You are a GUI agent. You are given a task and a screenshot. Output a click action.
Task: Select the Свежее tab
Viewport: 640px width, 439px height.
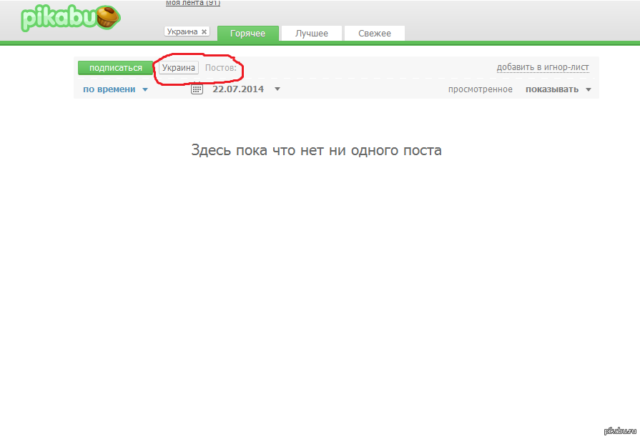(x=374, y=34)
